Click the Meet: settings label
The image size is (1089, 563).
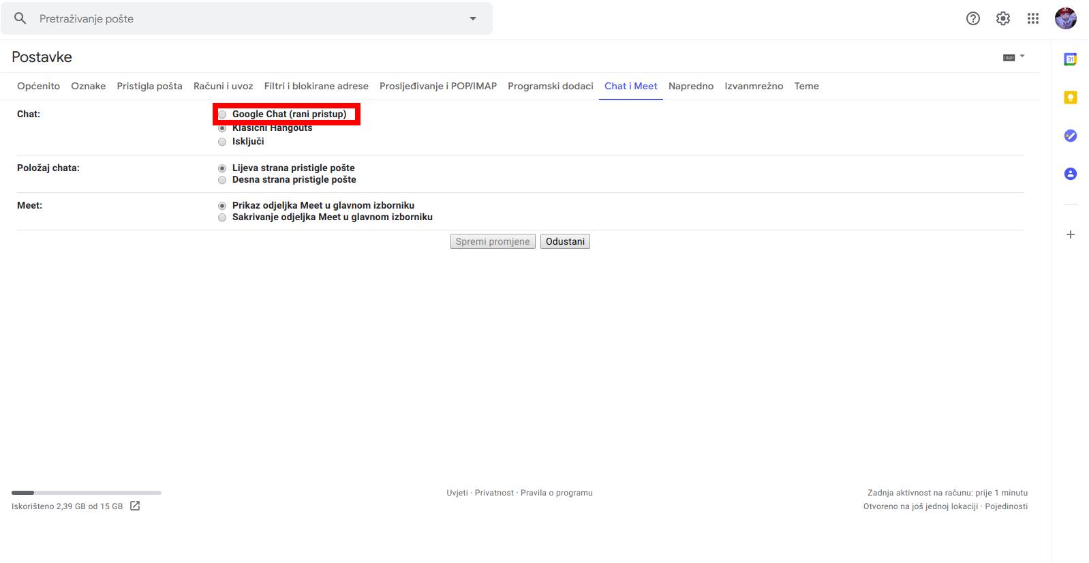(29, 205)
